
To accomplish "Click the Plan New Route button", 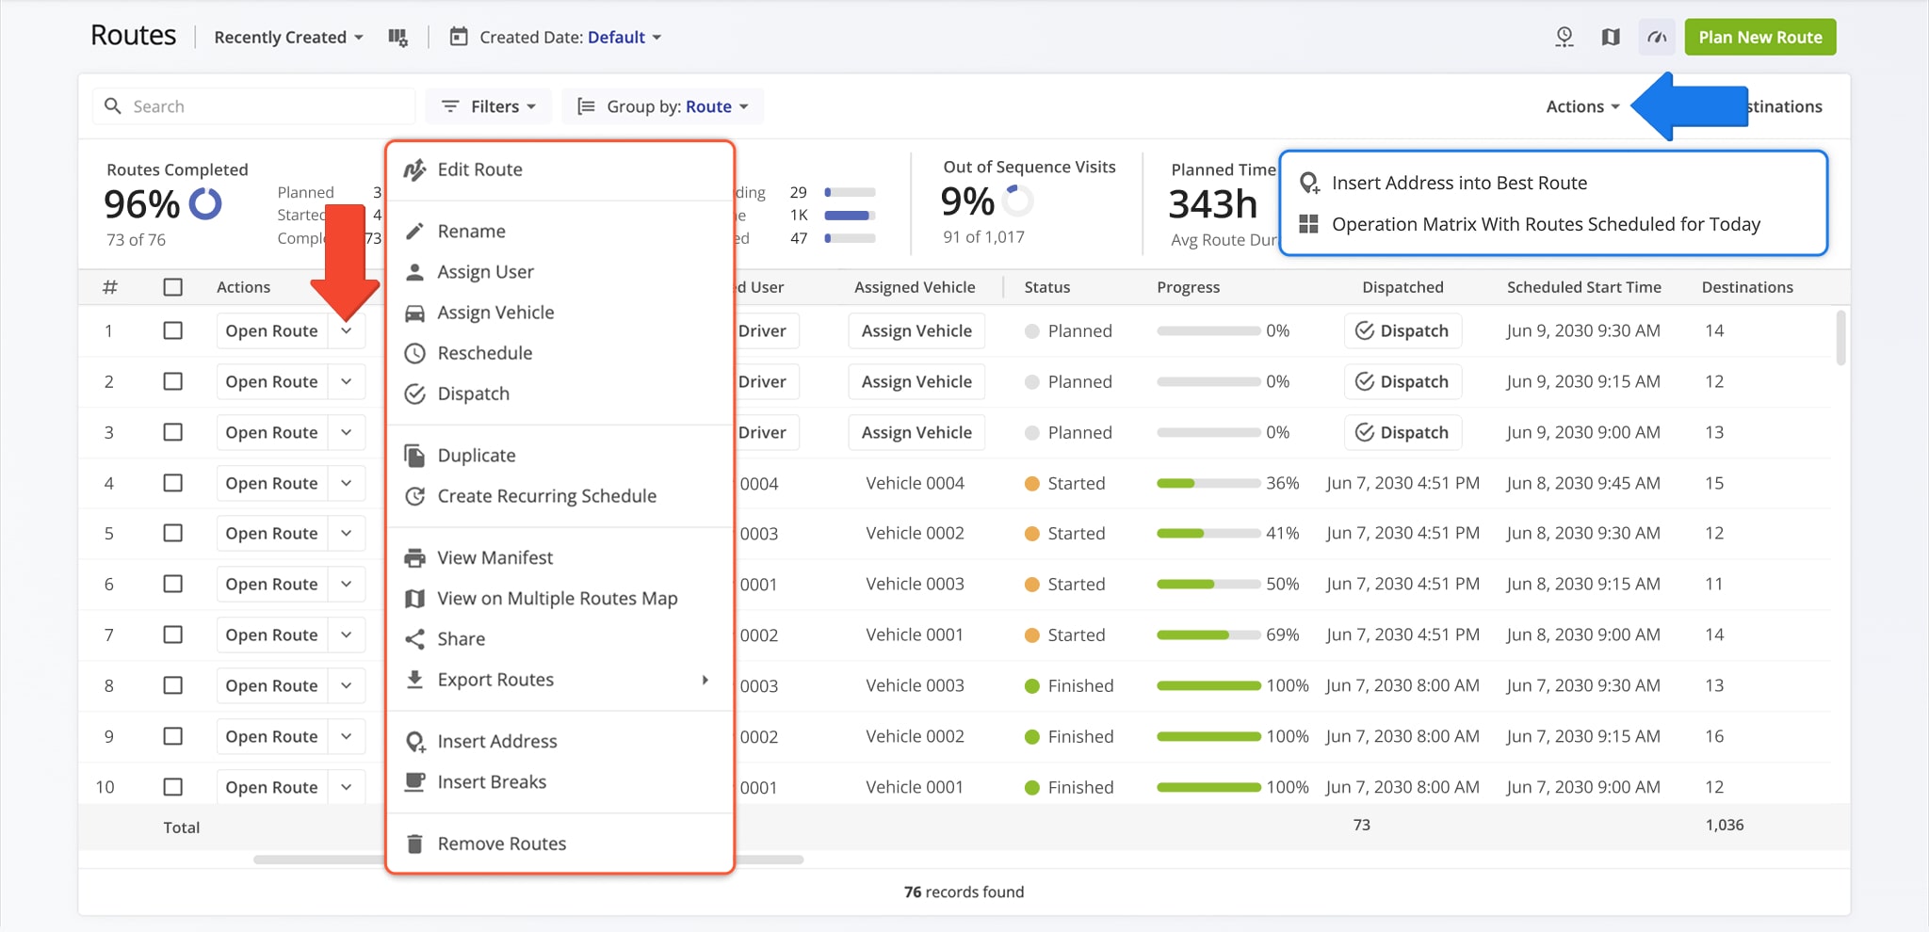I will (1759, 38).
